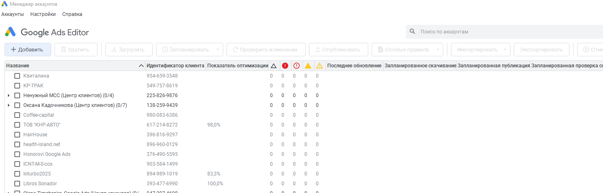603x193 pixels.
Task: Click the Добавить (Add) button
Action: 28,50
